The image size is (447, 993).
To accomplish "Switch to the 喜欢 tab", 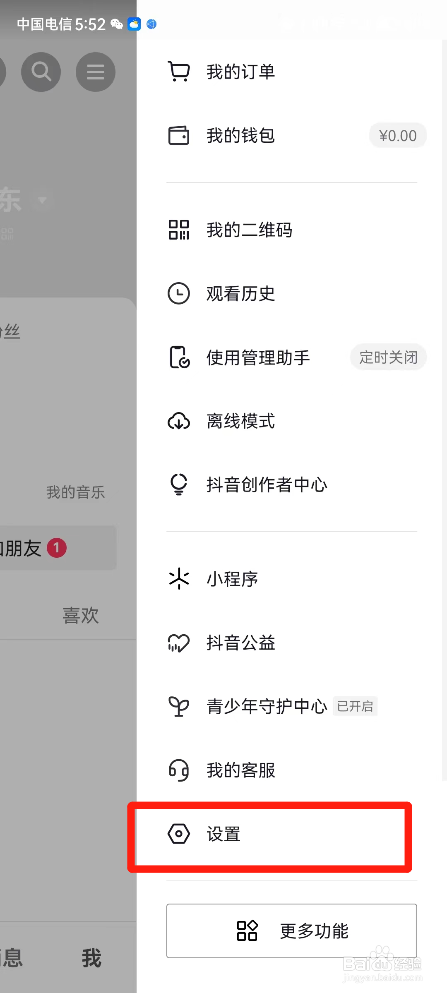I will point(81,615).
